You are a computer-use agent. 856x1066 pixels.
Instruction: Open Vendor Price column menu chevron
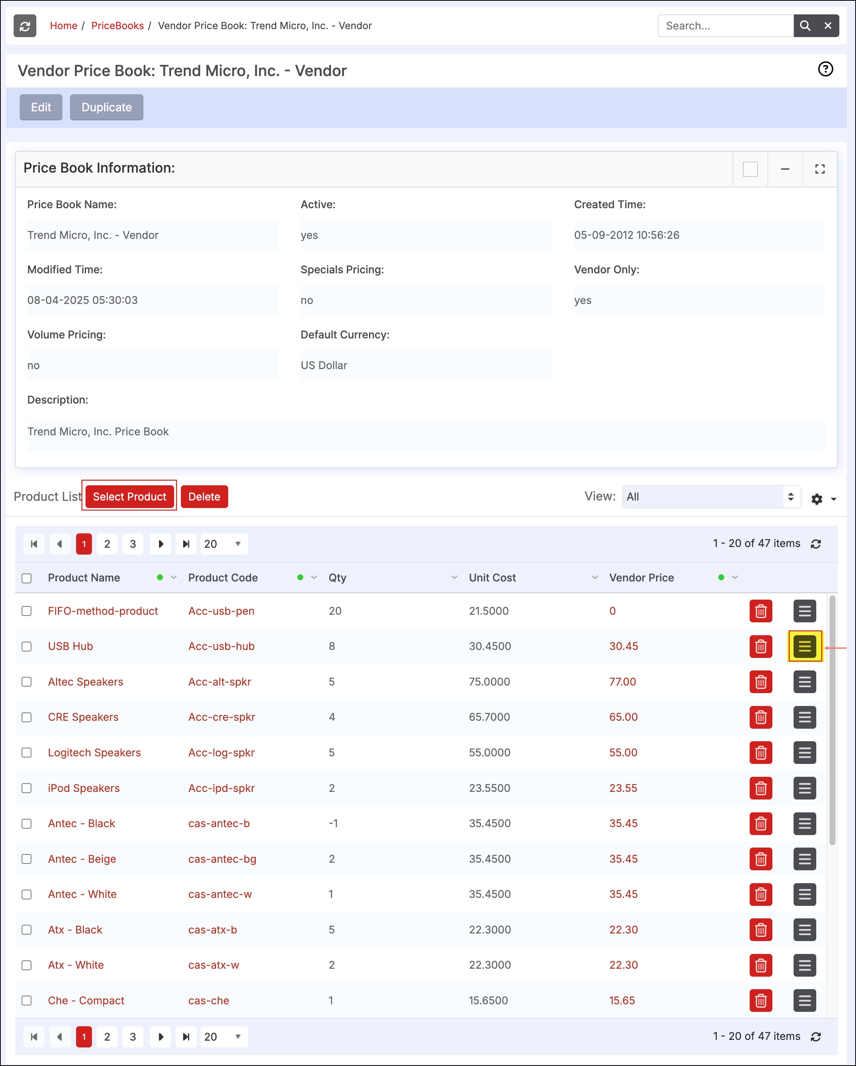[735, 578]
